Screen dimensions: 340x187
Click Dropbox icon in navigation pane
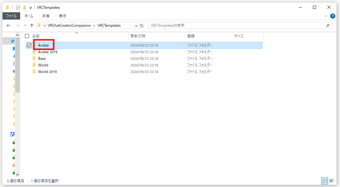pyautogui.click(x=12, y=134)
